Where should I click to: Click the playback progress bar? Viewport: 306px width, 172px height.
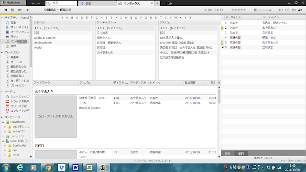[x=153, y=14]
